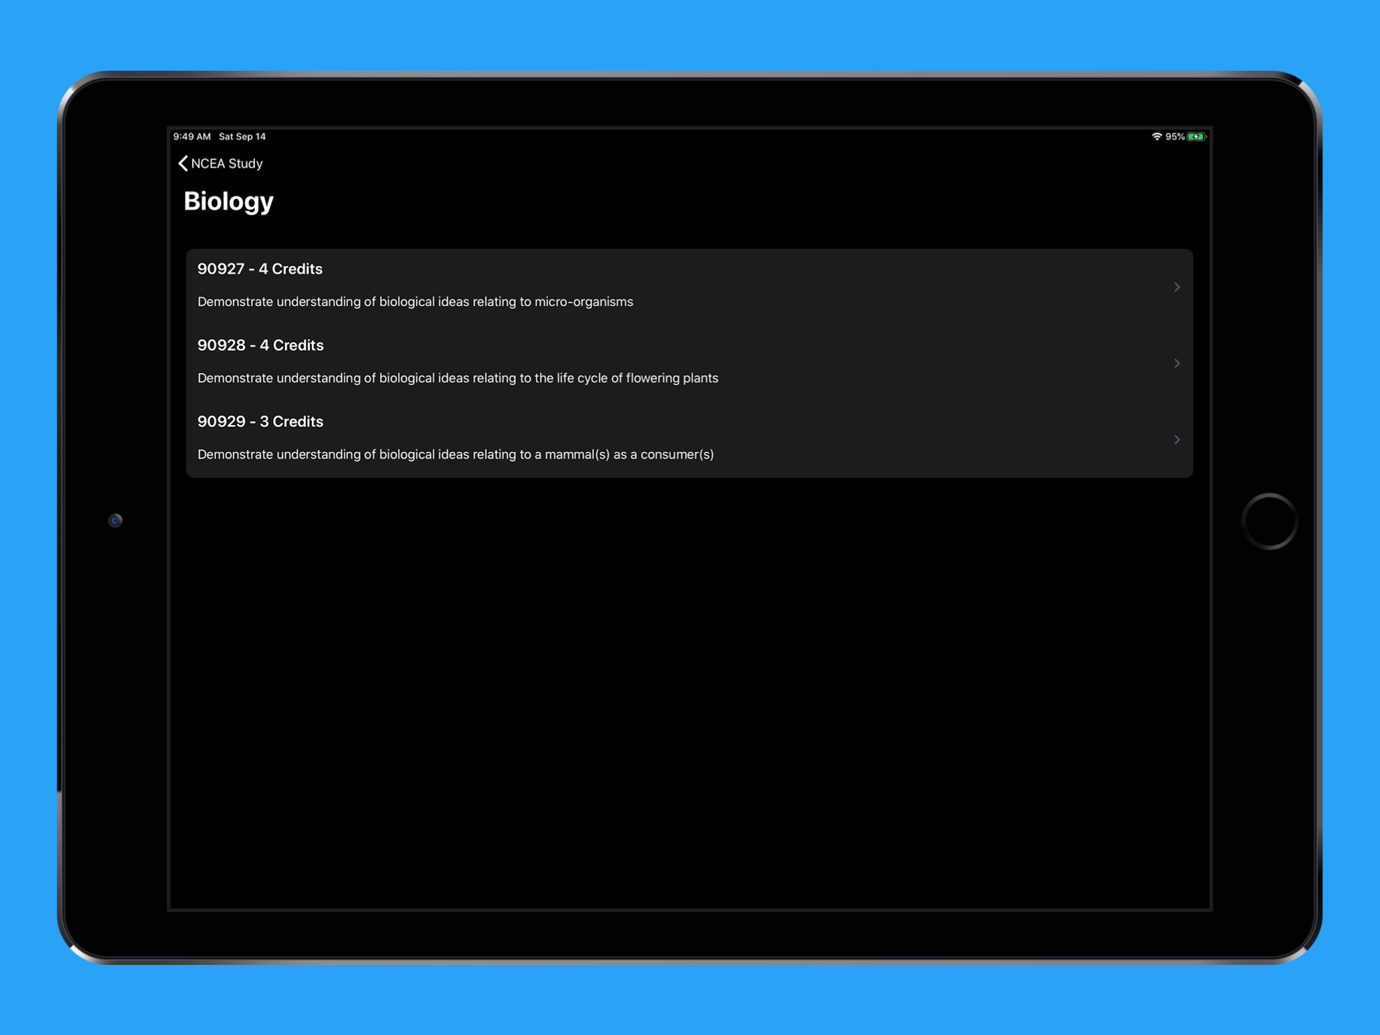Tap the green charging battery icon
Viewport: 1380px width, 1035px height.
1196,137
